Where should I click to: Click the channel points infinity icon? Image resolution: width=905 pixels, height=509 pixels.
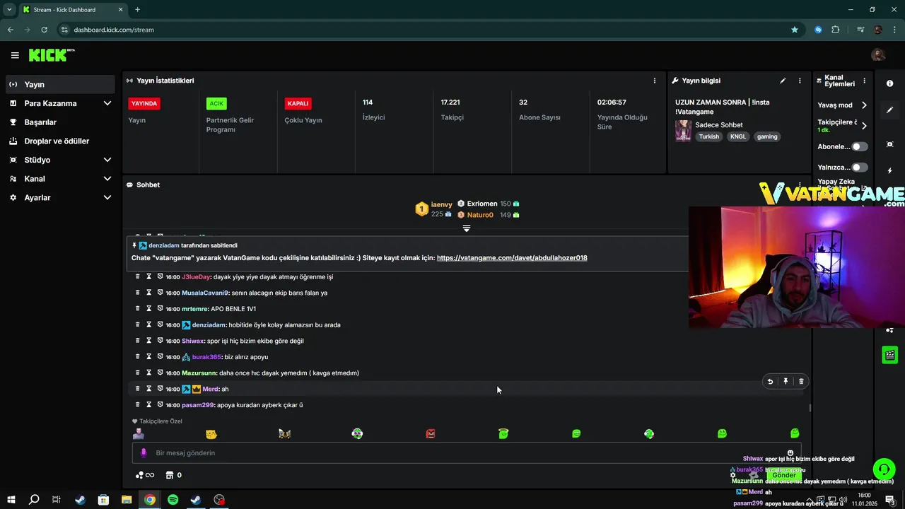(144, 475)
